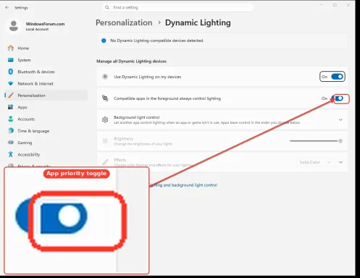Click the Accessibility figure icon
360x278 pixels.
(x=11, y=154)
